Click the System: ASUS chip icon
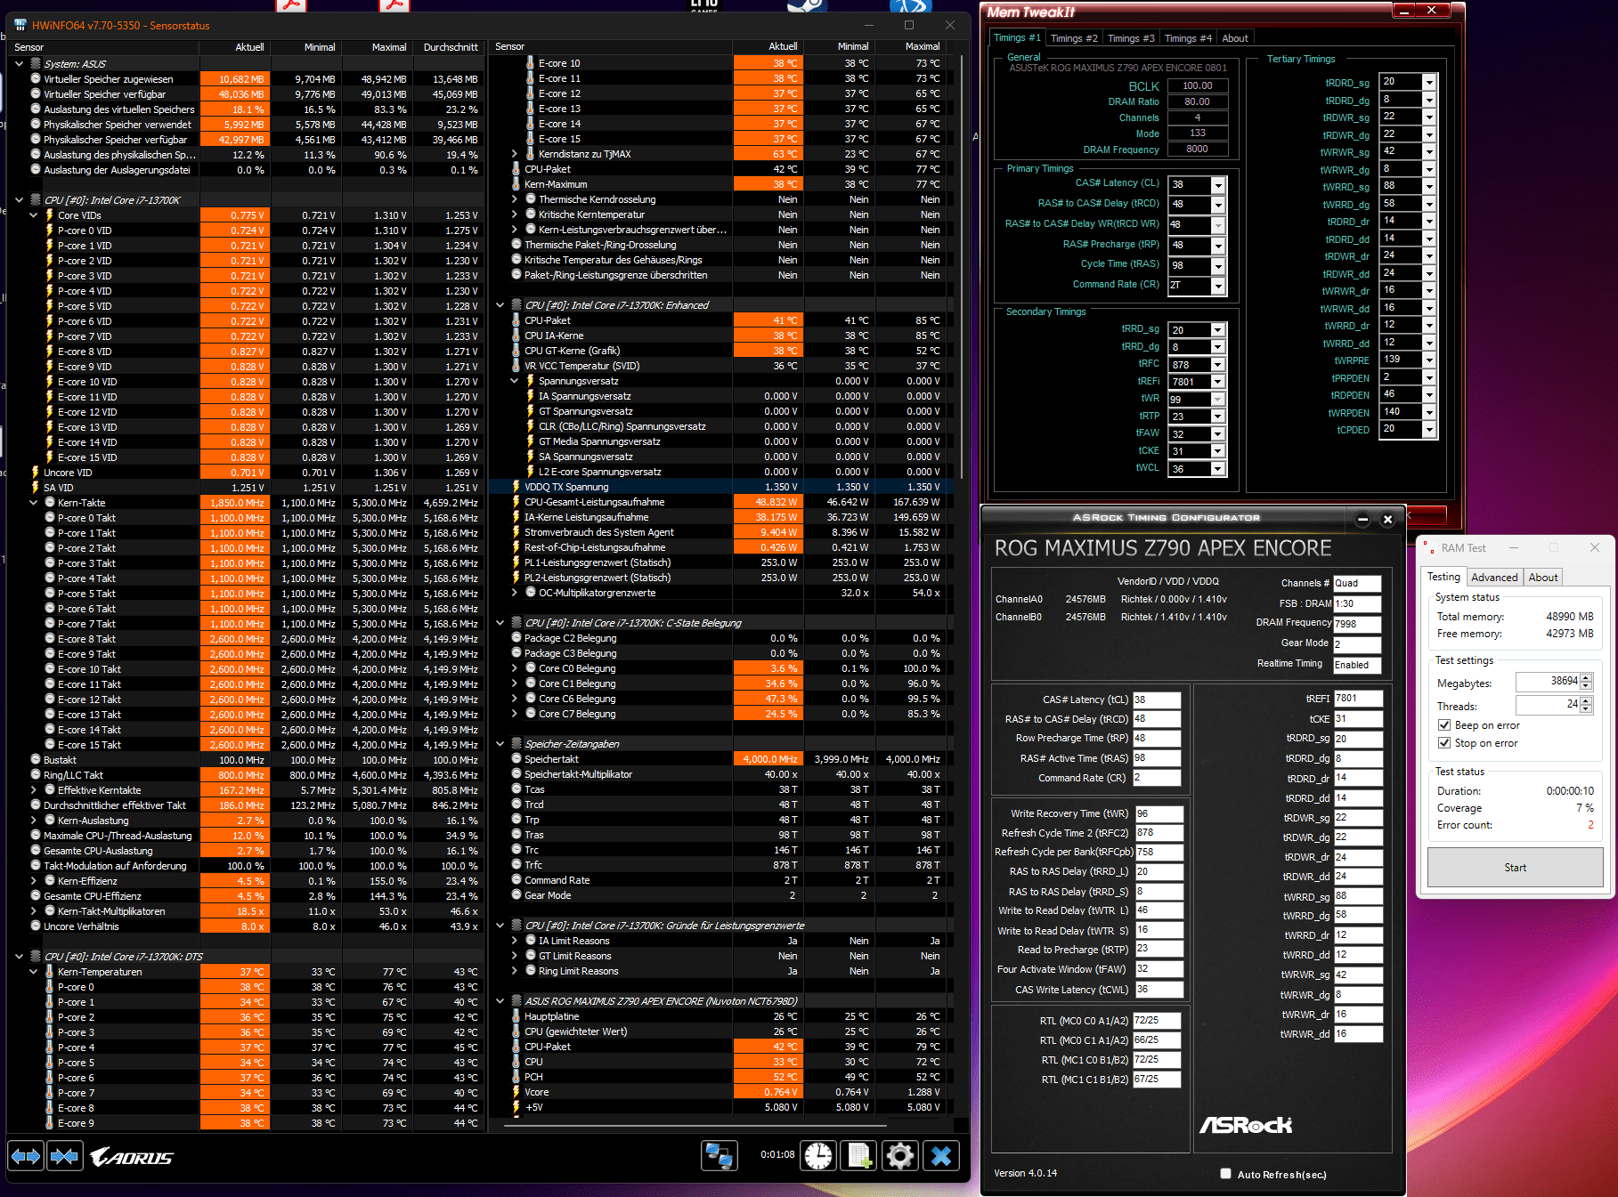This screenshot has height=1197, width=1618. [36, 64]
